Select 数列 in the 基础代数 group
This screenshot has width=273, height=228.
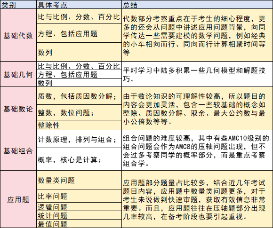(x=79, y=52)
